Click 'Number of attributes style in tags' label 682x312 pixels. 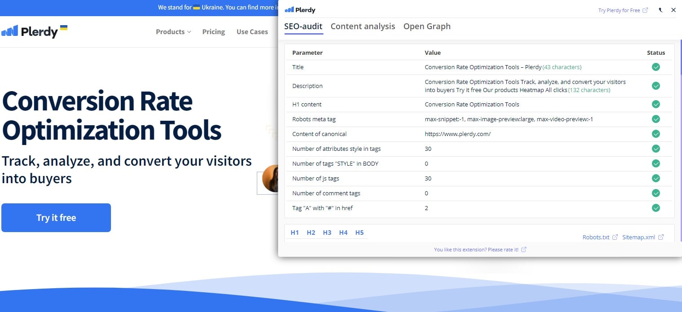[x=337, y=149]
